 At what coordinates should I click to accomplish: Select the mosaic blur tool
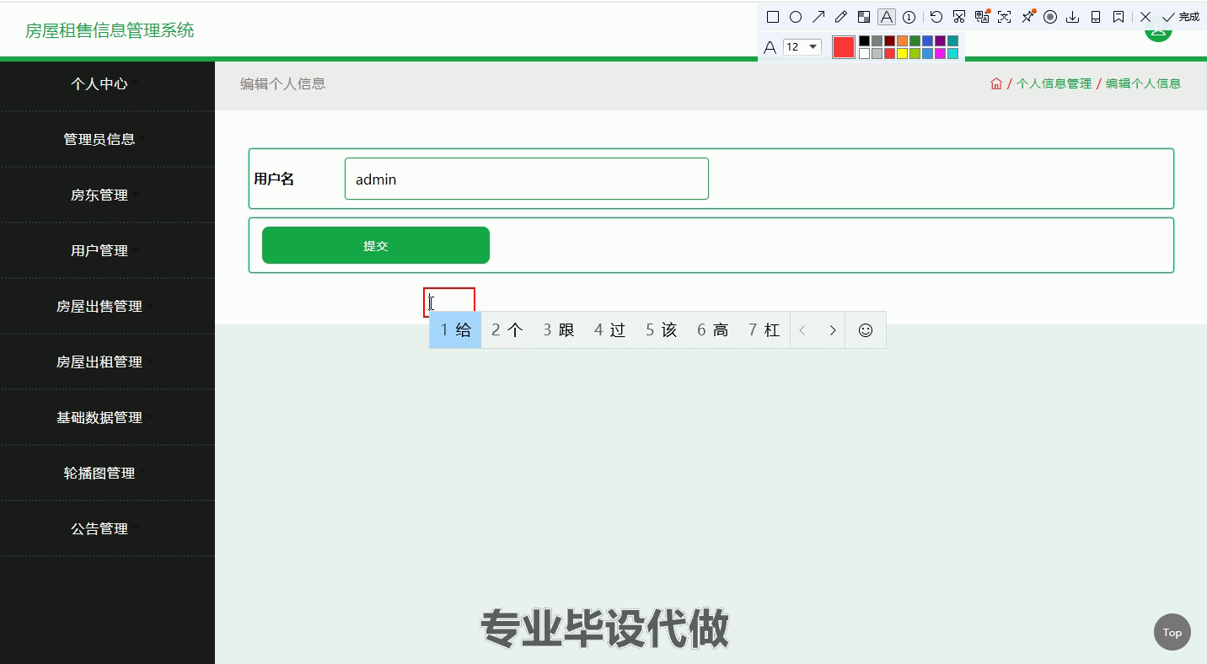point(863,17)
